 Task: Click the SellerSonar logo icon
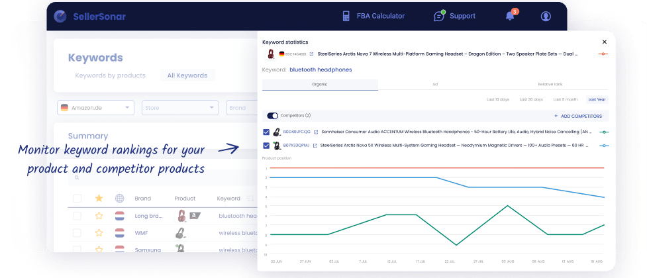point(60,16)
